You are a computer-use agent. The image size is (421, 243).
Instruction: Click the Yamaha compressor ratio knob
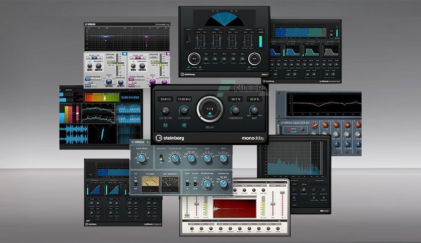pyautogui.click(x=223, y=159)
